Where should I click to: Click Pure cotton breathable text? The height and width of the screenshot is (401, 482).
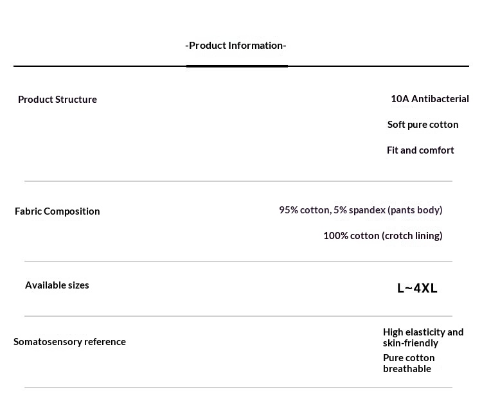point(409,363)
